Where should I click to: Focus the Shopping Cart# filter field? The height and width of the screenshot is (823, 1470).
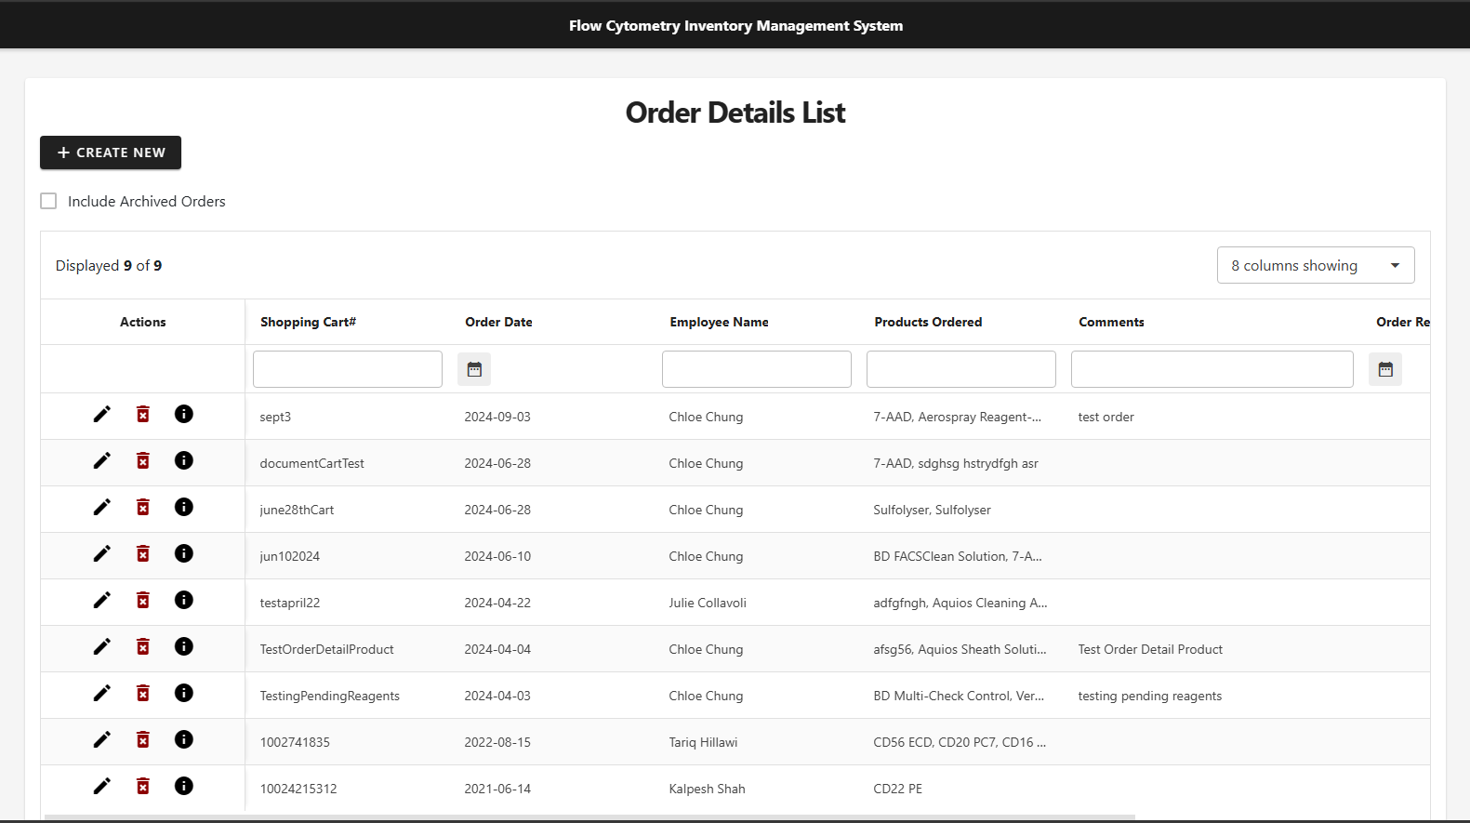coord(348,369)
